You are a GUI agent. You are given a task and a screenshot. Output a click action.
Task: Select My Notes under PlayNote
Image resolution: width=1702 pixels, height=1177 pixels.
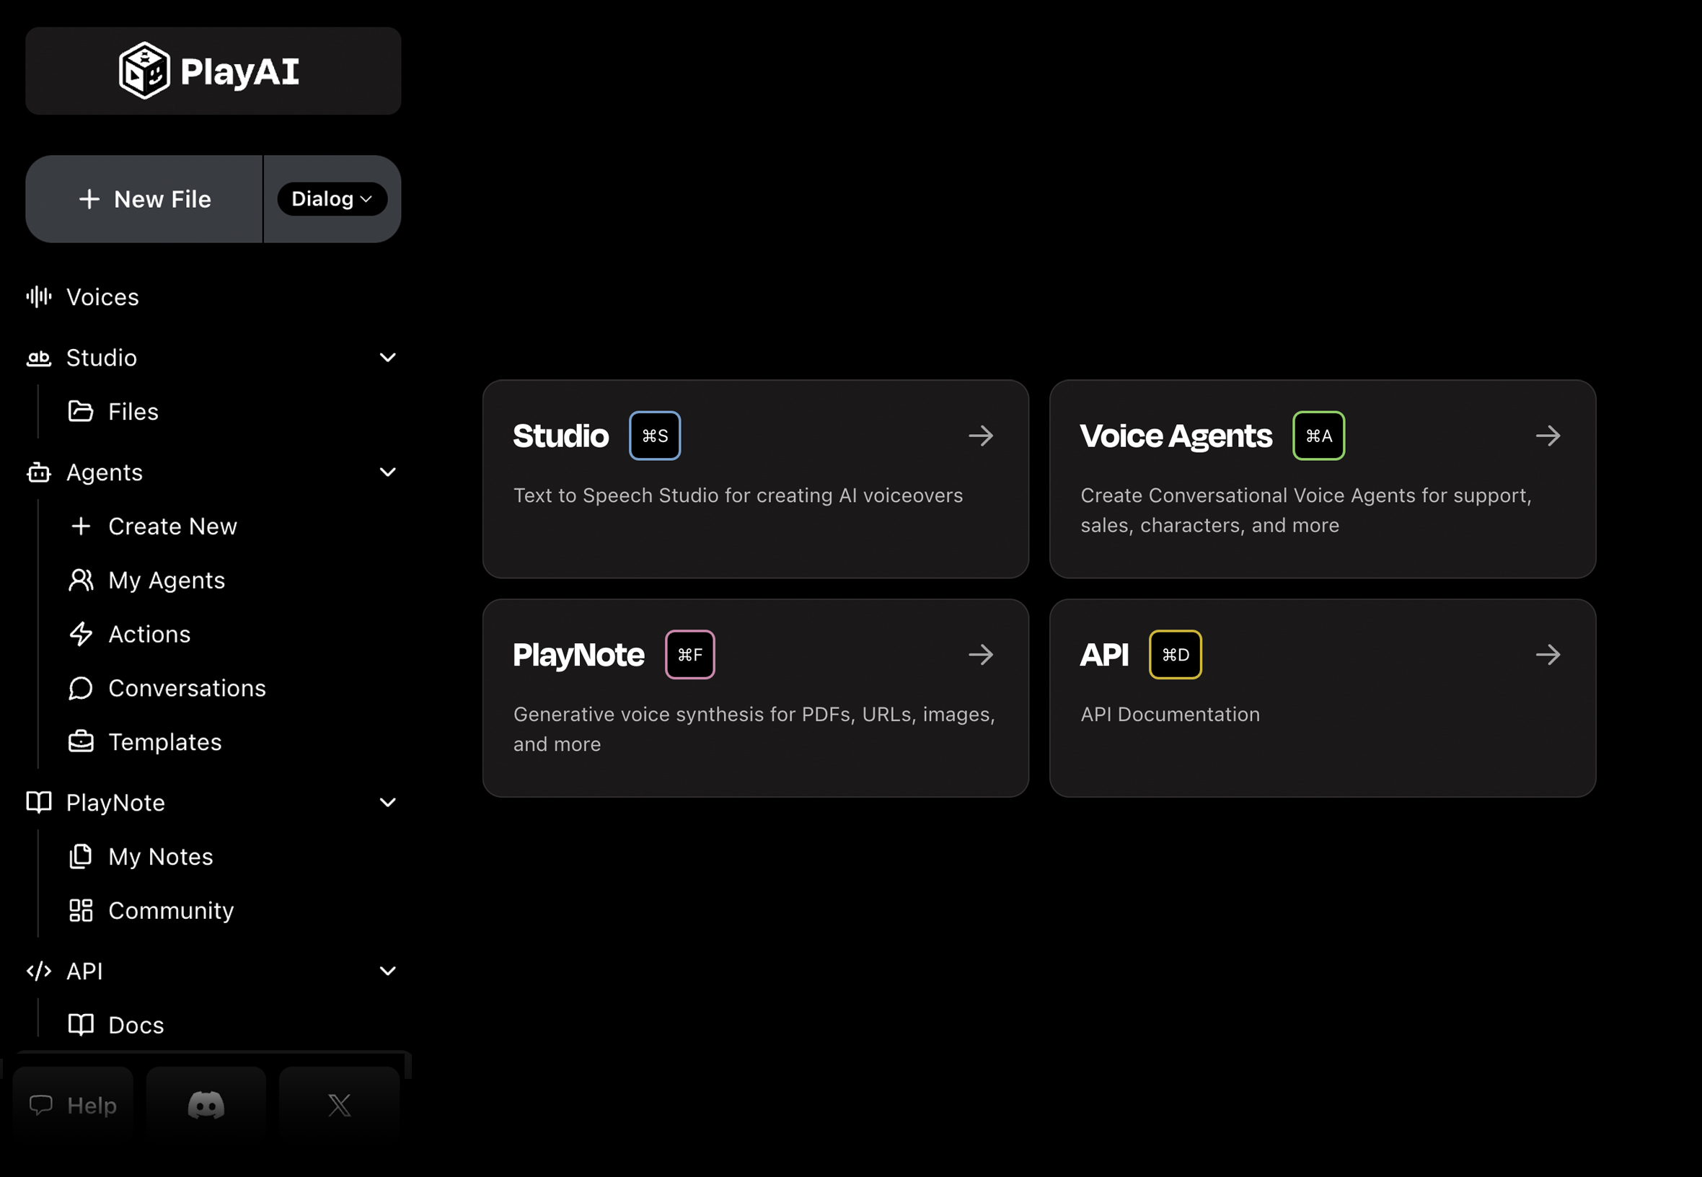coord(159,856)
